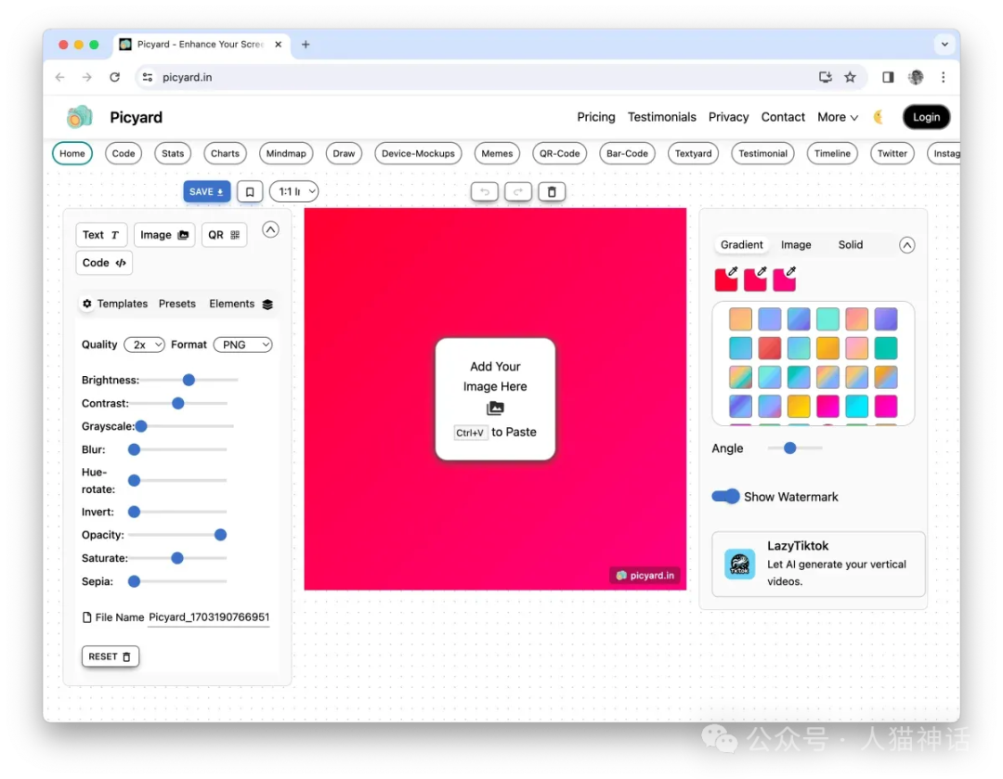Go back in browser history
Viewport: 1003px width, 779px height.
[60, 77]
